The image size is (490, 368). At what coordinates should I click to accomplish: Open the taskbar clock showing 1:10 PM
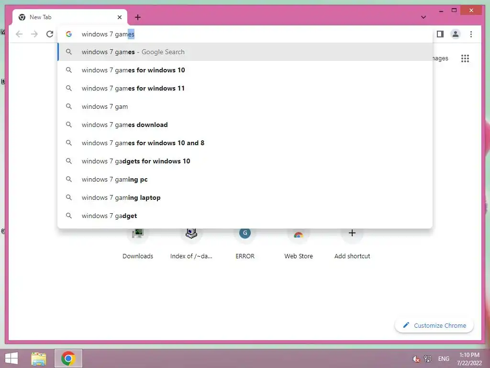[x=469, y=359]
